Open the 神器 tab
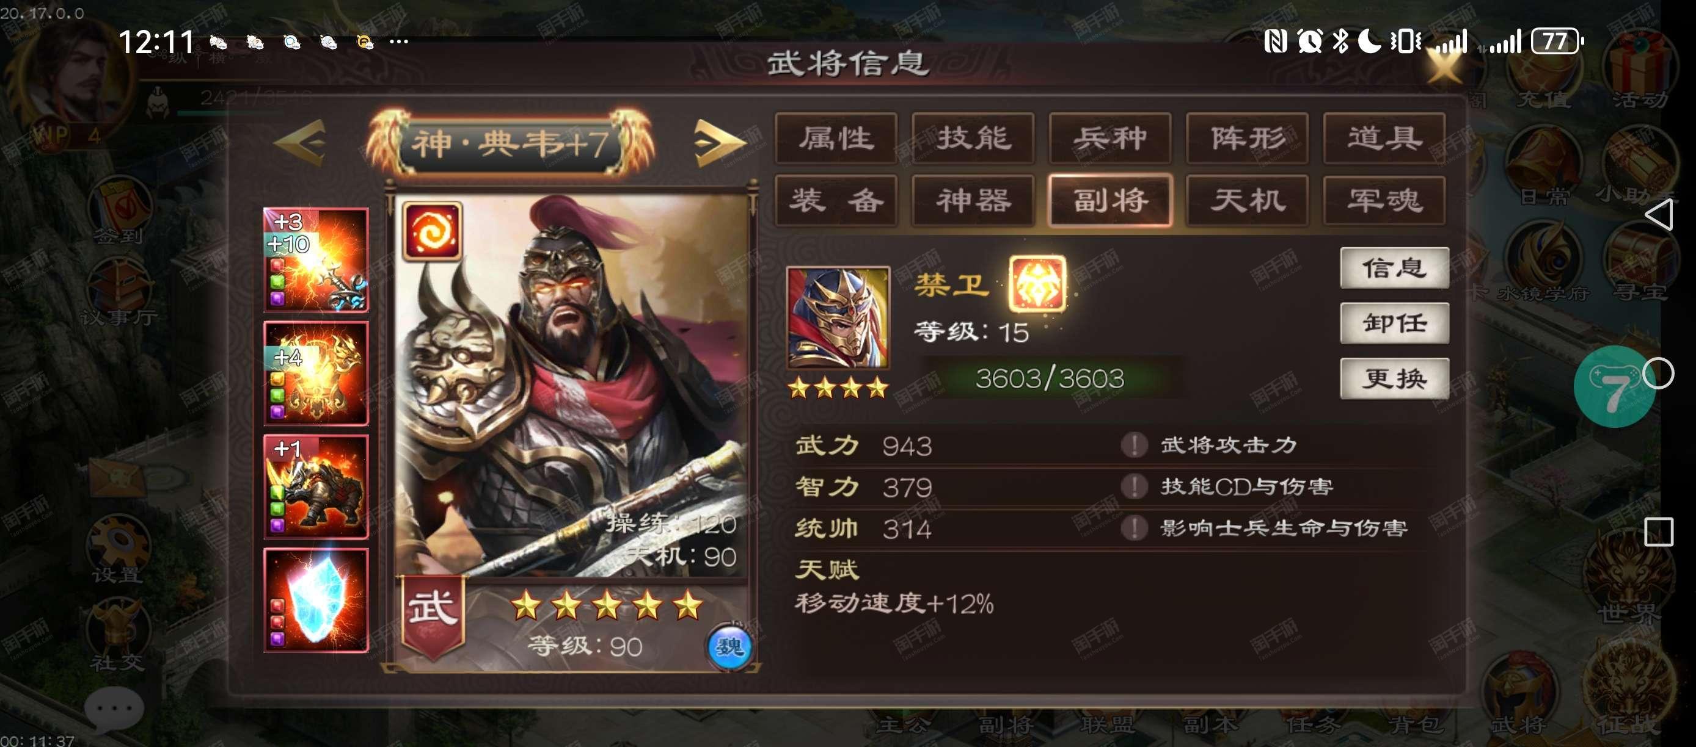 973,201
